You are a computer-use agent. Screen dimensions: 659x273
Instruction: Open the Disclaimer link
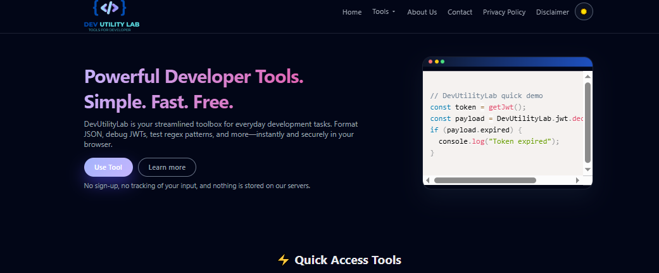(552, 12)
